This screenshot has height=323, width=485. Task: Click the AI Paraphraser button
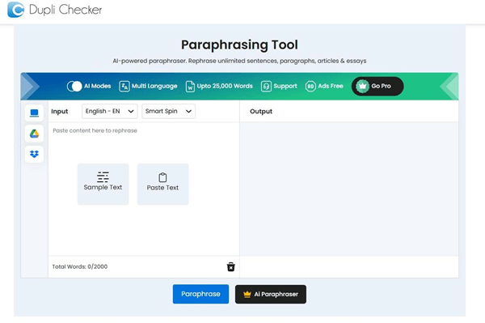271,294
